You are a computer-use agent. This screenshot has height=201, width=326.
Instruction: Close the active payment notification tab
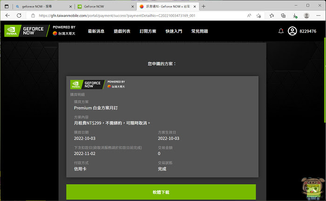click(195, 6)
